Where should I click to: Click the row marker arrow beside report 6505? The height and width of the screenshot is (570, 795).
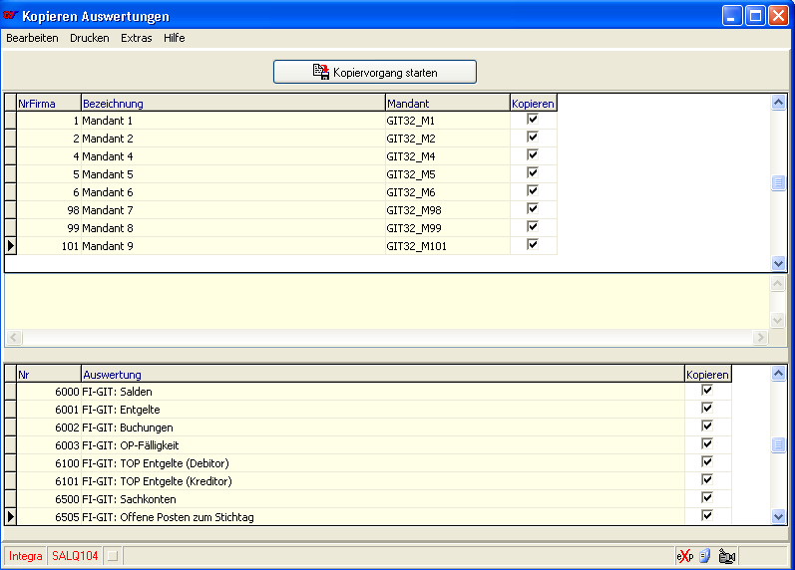(x=11, y=516)
